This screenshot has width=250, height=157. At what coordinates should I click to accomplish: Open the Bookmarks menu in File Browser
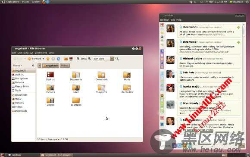tap(41, 53)
